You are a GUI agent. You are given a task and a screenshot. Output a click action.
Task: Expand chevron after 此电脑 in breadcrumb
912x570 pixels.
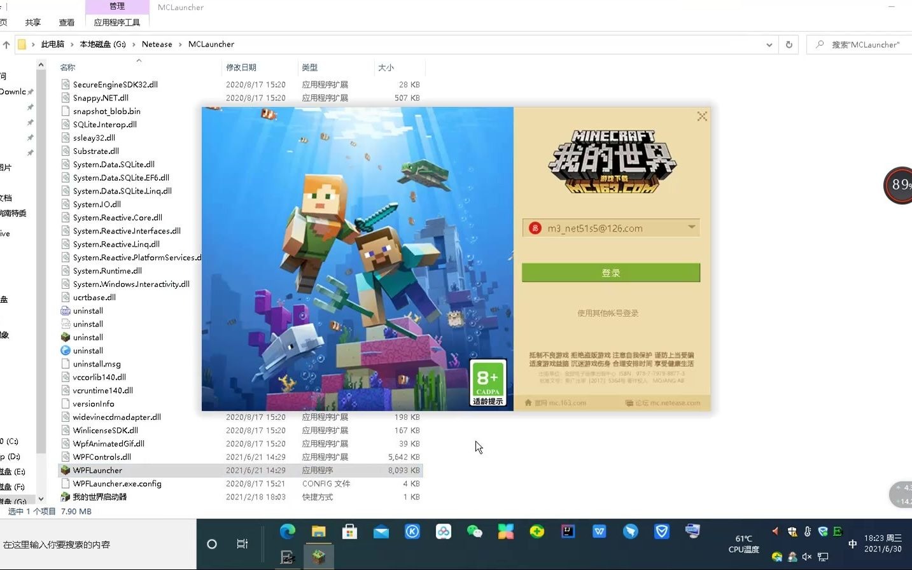pos(73,45)
